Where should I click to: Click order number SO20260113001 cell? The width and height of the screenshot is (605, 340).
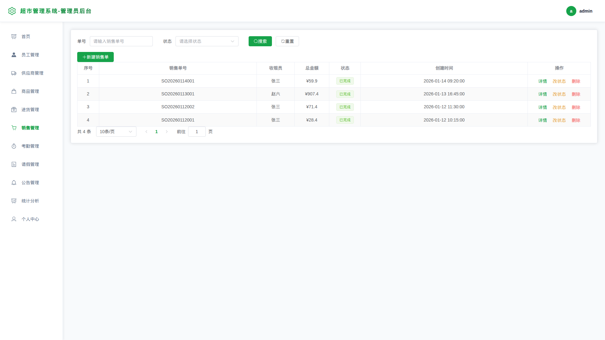178,94
